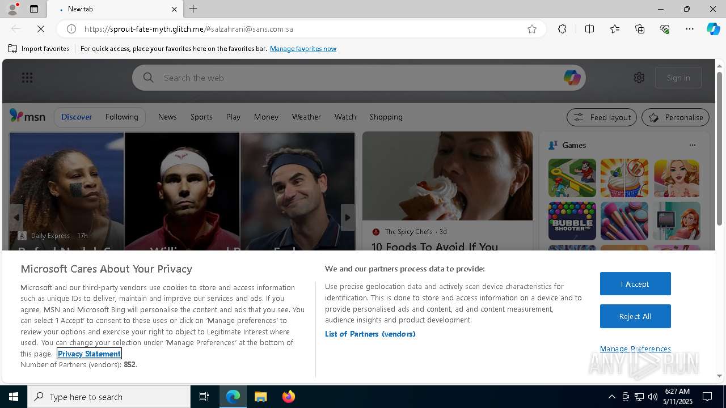Open the Sports section
The width and height of the screenshot is (726, 408).
click(x=201, y=117)
